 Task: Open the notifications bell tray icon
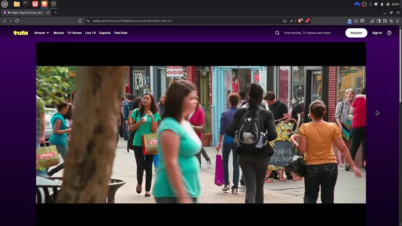click(382, 4)
